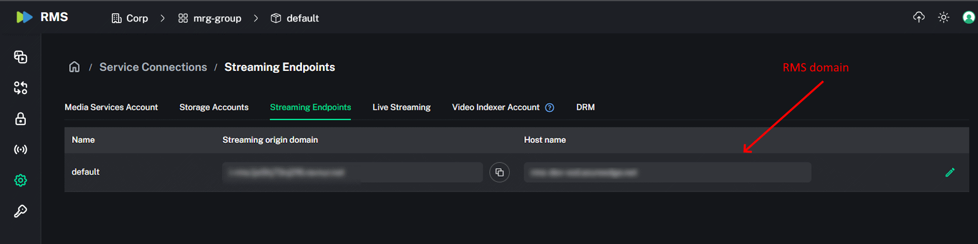
Task: Click the cloud upload icon
Action: coord(919,17)
